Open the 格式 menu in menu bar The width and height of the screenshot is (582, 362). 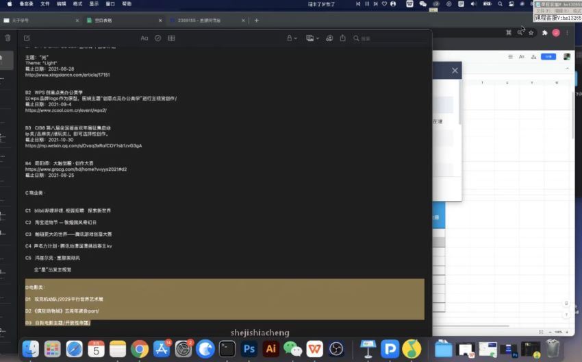tap(77, 3)
